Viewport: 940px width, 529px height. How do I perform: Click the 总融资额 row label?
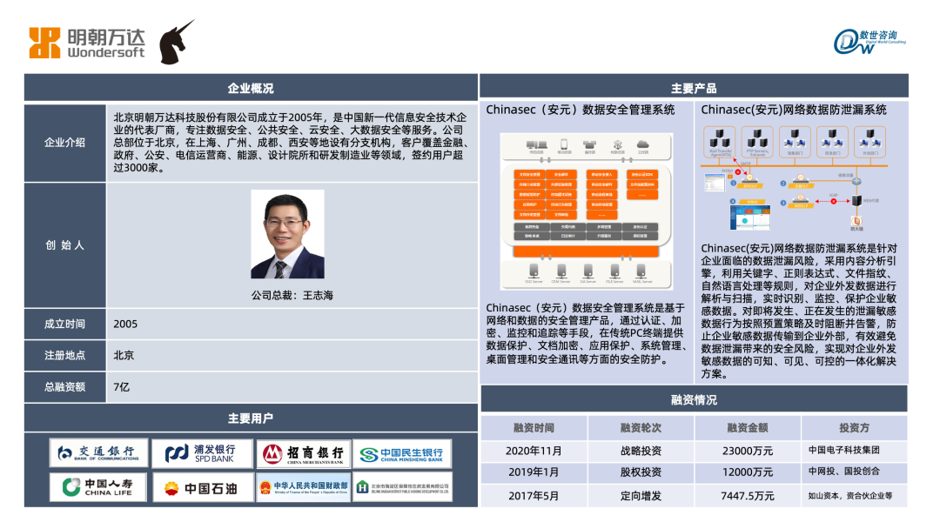[64, 387]
